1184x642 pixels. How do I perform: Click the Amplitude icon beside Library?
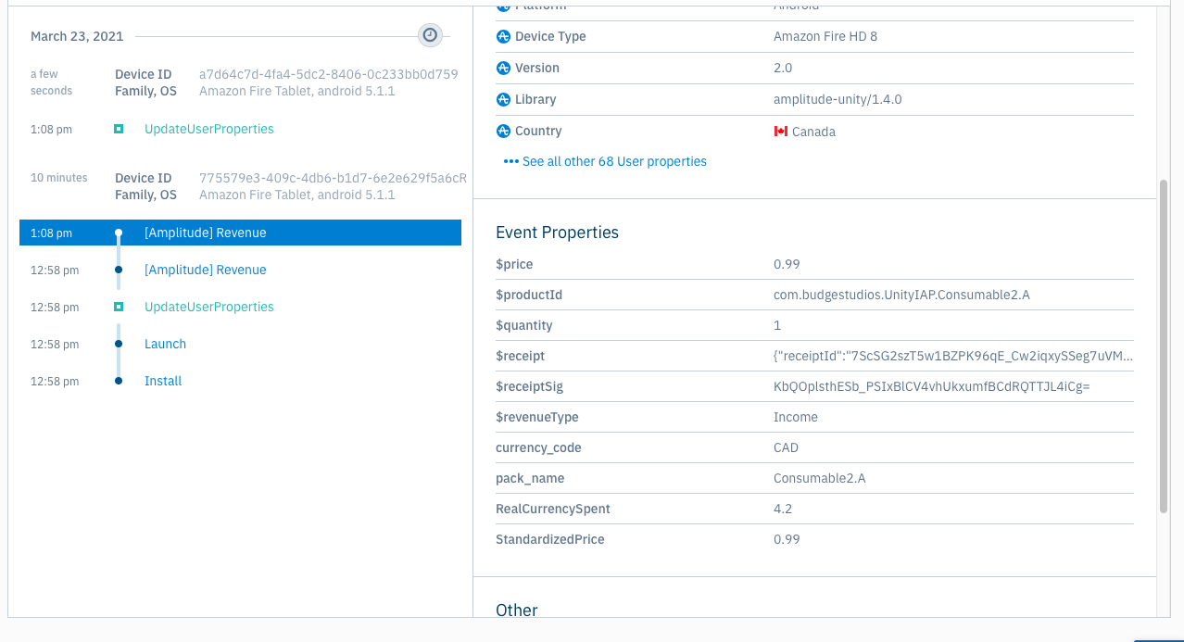[503, 100]
